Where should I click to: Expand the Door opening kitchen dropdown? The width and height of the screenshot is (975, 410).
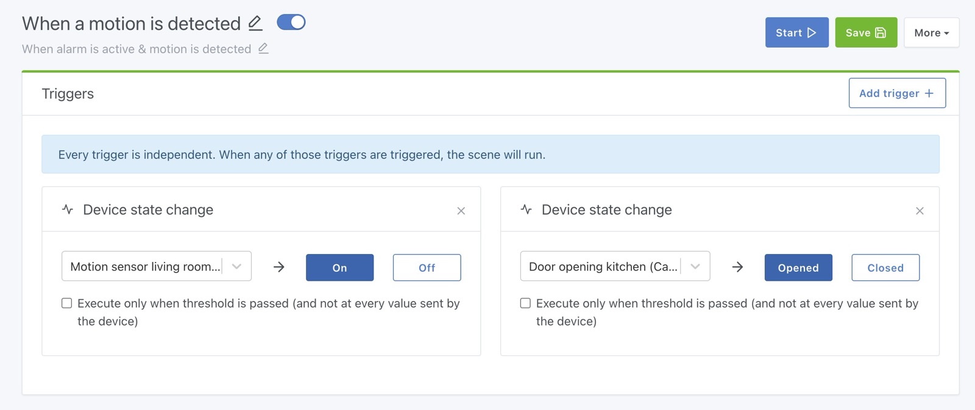point(695,266)
